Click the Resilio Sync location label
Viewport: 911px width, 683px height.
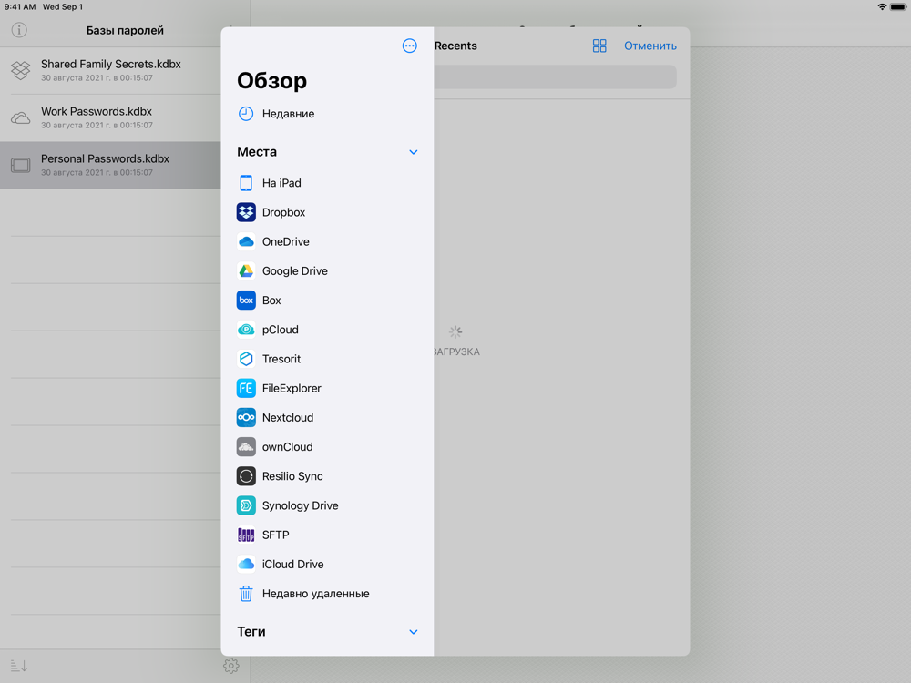point(292,476)
